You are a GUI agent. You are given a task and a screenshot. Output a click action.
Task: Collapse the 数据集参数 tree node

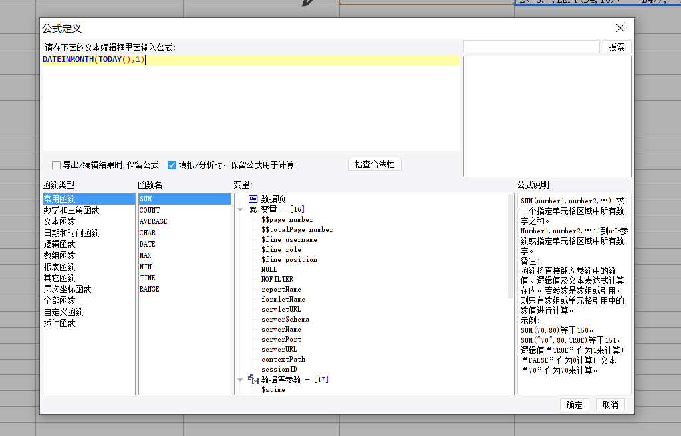[240, 380]
